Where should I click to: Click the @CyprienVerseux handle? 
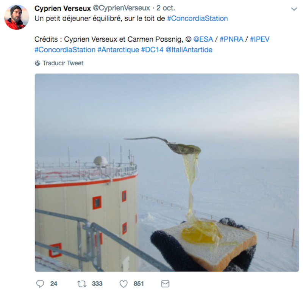(x=121, y=8)
